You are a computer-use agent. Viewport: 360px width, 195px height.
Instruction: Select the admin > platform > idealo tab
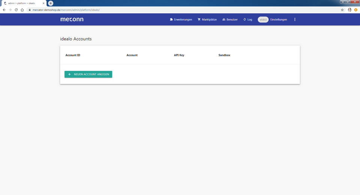24,3
